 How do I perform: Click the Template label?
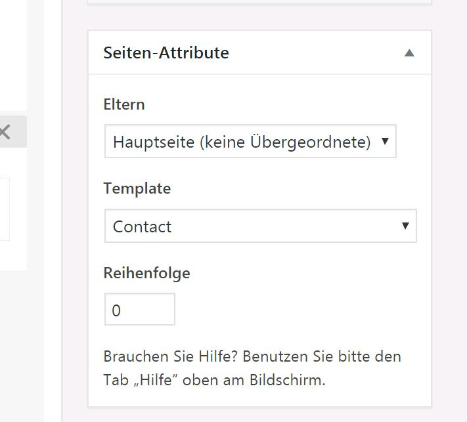[x=137, y=188]
